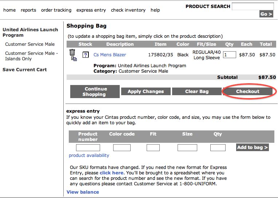Click the copy item icon below trash
Screen dimensions: 278x198
[74, 59]
